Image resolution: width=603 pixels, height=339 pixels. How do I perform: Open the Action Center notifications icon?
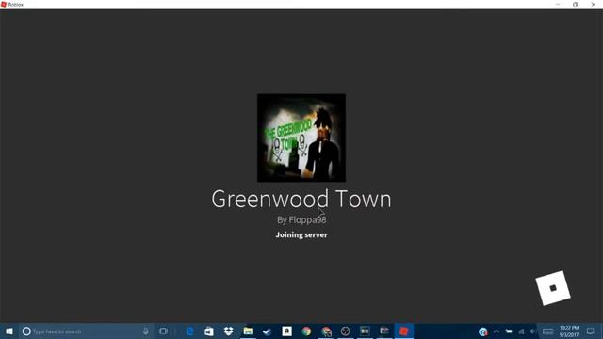pos(591,331)
